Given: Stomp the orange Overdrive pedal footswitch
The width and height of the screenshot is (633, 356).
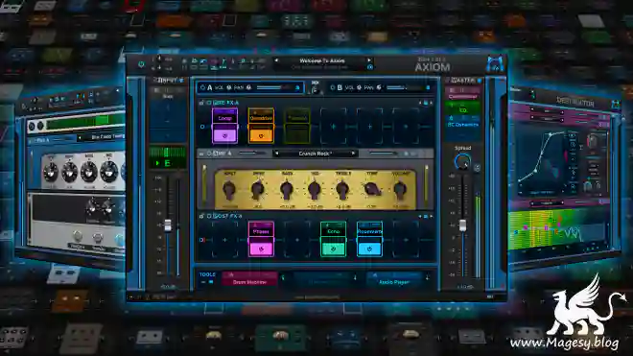Looking at the screenshot, I should click(261, 135).
